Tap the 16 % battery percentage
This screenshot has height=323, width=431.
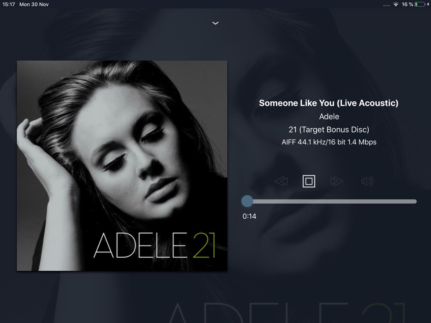[407, 4]
